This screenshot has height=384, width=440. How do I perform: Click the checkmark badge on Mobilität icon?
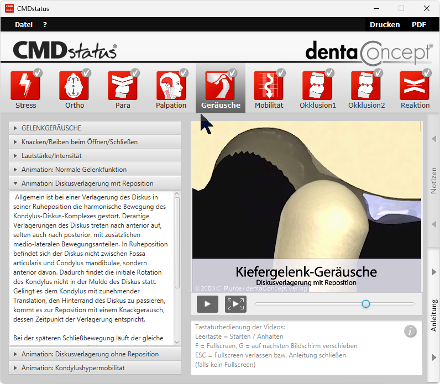tap(281, 73)
